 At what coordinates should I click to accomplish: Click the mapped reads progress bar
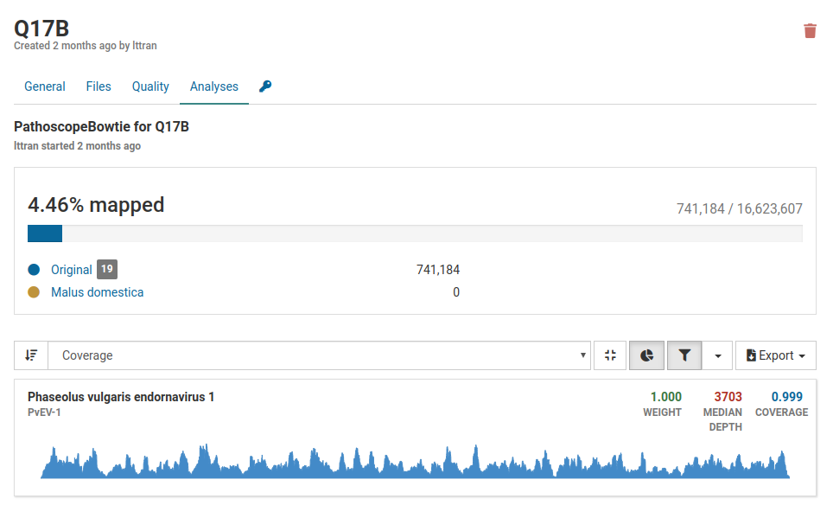point(415,233)
